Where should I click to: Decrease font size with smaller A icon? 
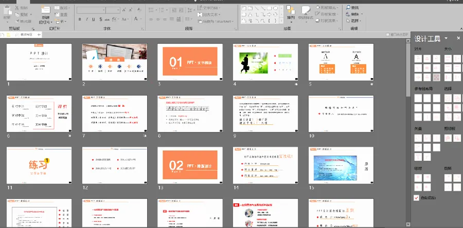[x=130, y=10]
